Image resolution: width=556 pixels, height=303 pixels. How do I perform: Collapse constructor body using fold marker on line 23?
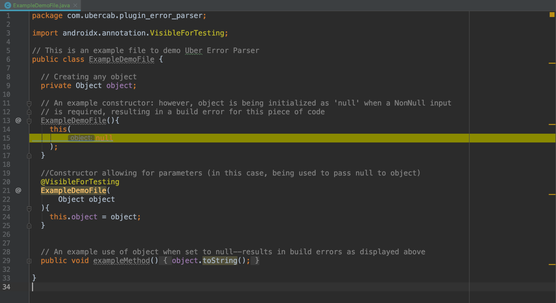tap(29, 208)
